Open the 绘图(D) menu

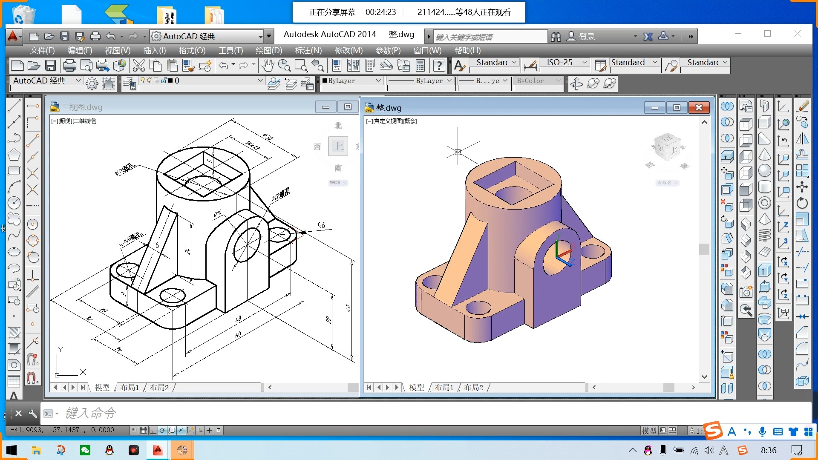[x=268, y=50]
